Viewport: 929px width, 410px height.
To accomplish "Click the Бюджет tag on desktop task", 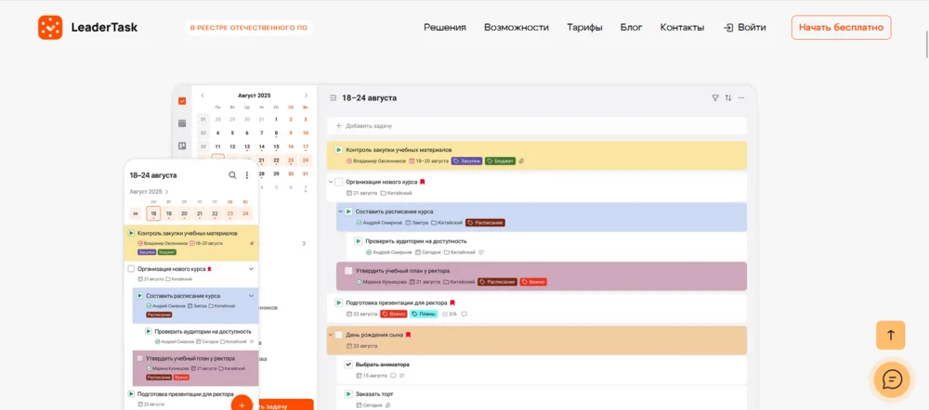I will (500, 160).
